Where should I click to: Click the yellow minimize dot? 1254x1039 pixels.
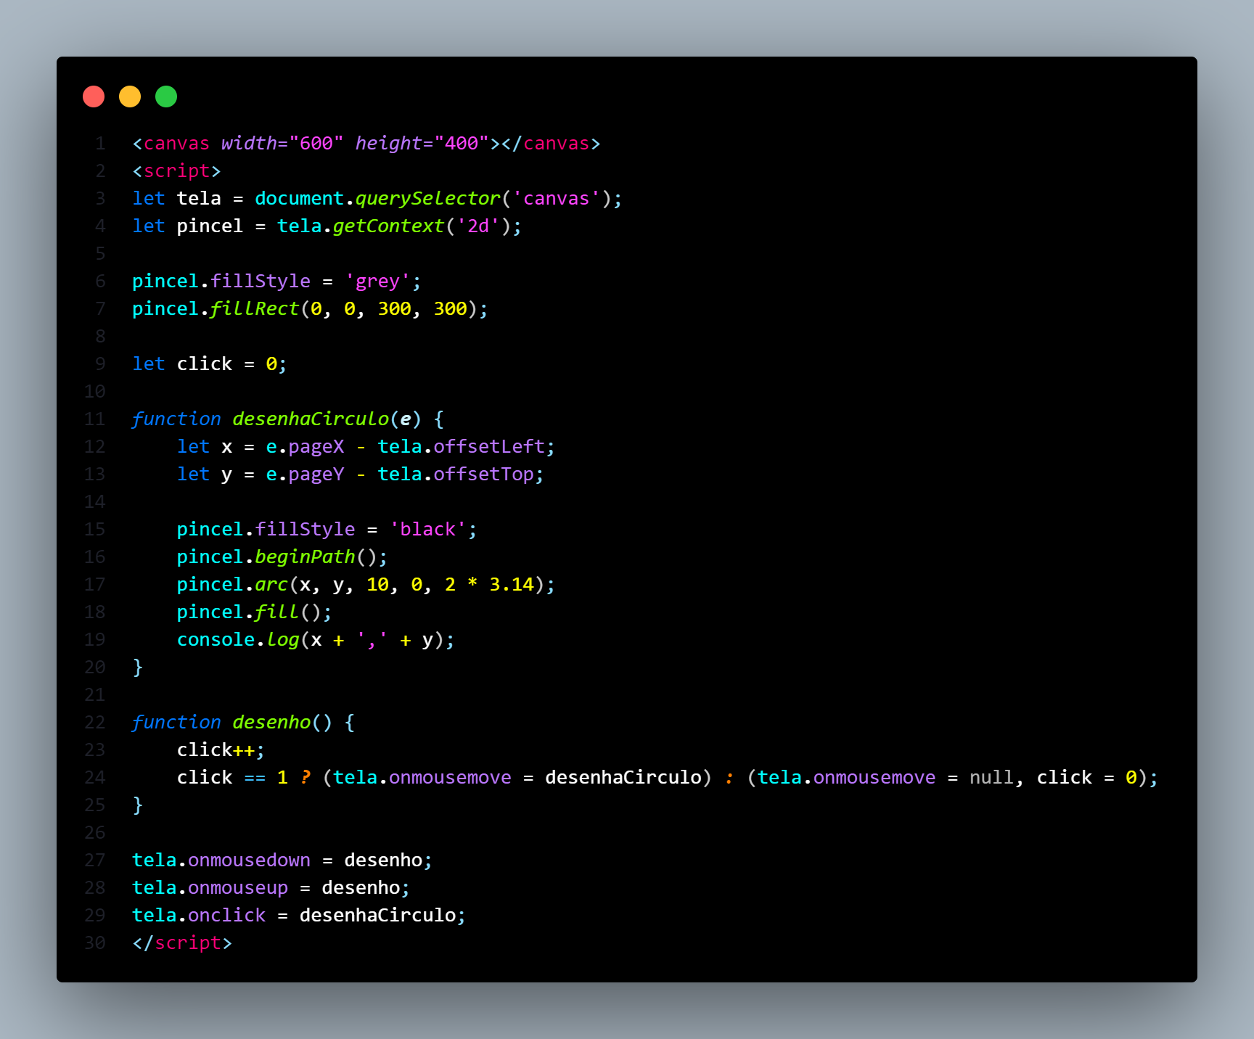coord(130,96)
